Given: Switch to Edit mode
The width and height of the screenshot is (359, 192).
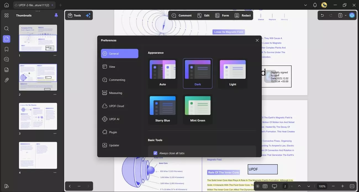Looking at the screenshot, I should tap(203, 15).
